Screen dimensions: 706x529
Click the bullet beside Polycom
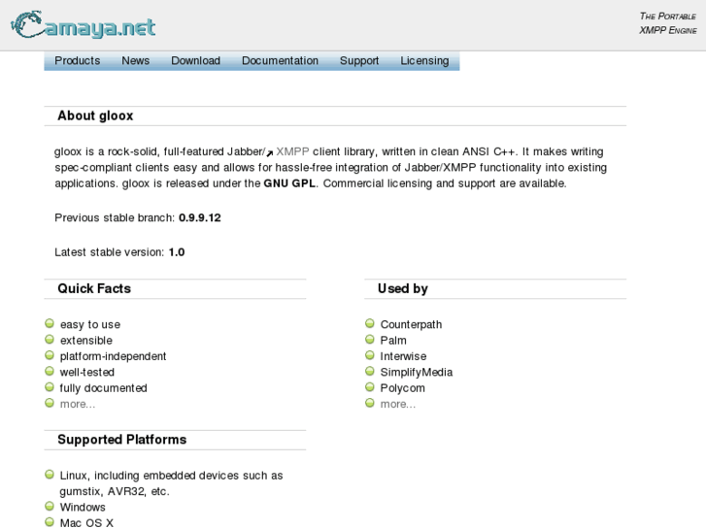click(370, 387)
